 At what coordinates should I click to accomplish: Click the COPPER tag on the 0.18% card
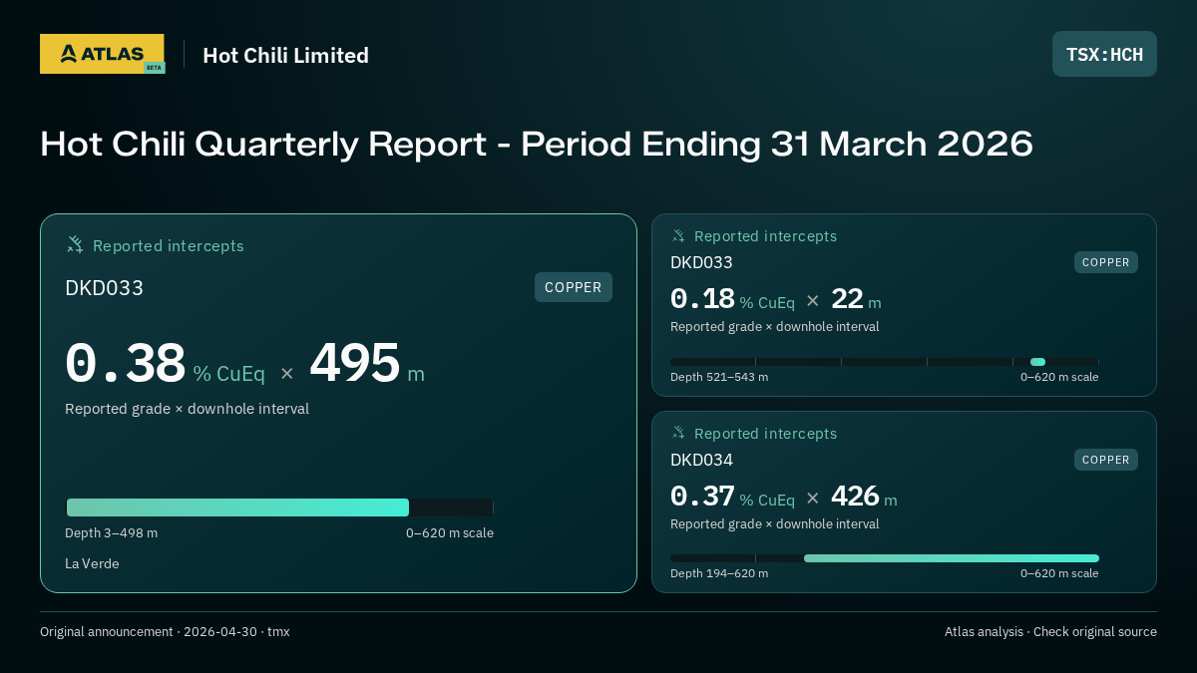coord(1106,262)
